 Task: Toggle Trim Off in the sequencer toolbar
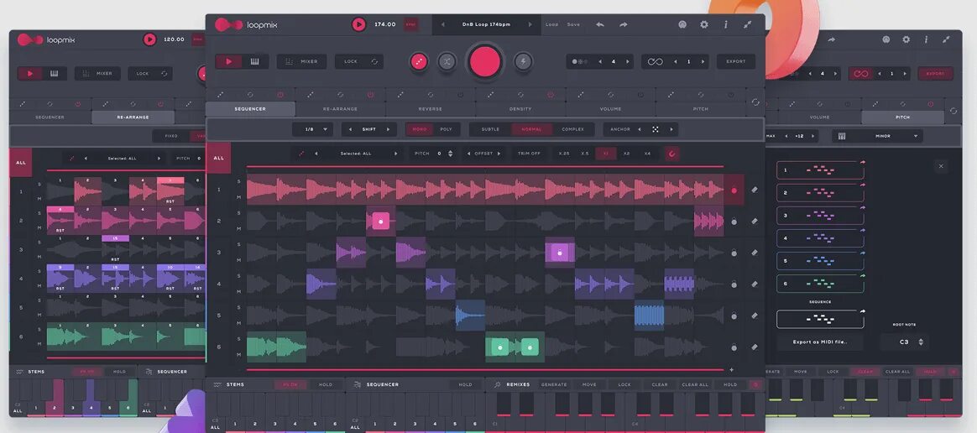click(529, 154)
